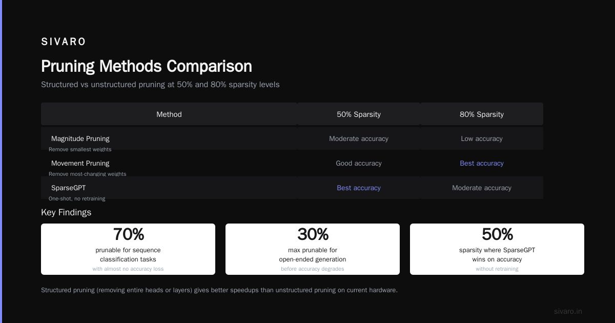Click the Method column header
The height and width of the screenshot is (323, 615).
coord(169,114)
